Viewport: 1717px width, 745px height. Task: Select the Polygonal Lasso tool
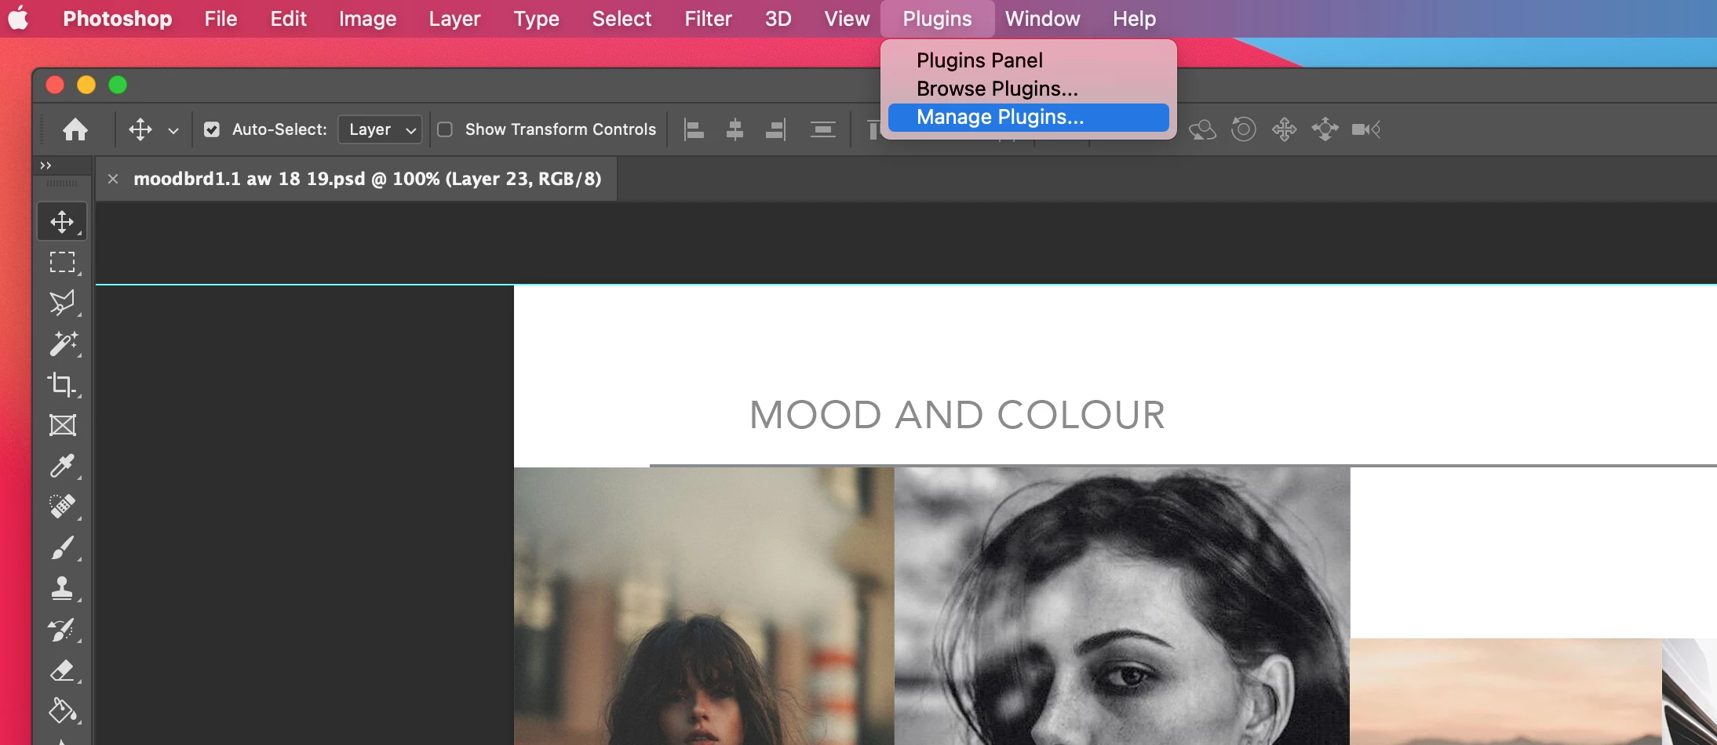[x=62, y=303]
